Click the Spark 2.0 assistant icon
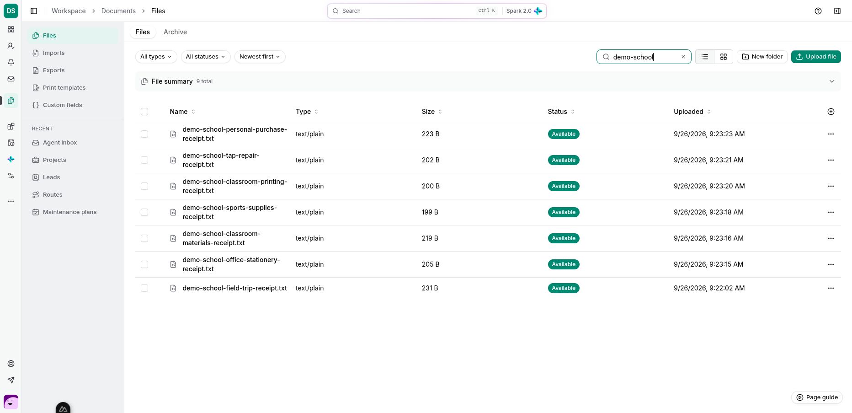 click(538, 11)
